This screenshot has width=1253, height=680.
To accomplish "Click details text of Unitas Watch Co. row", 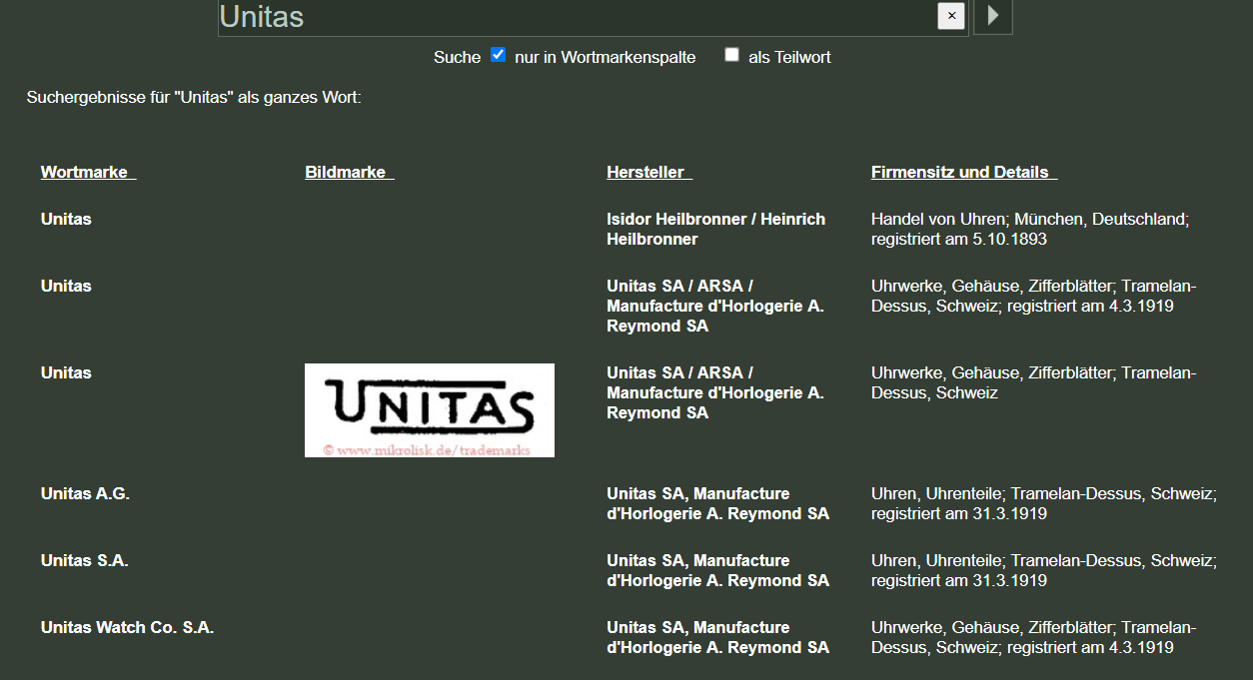I will tap(1033, 637).
